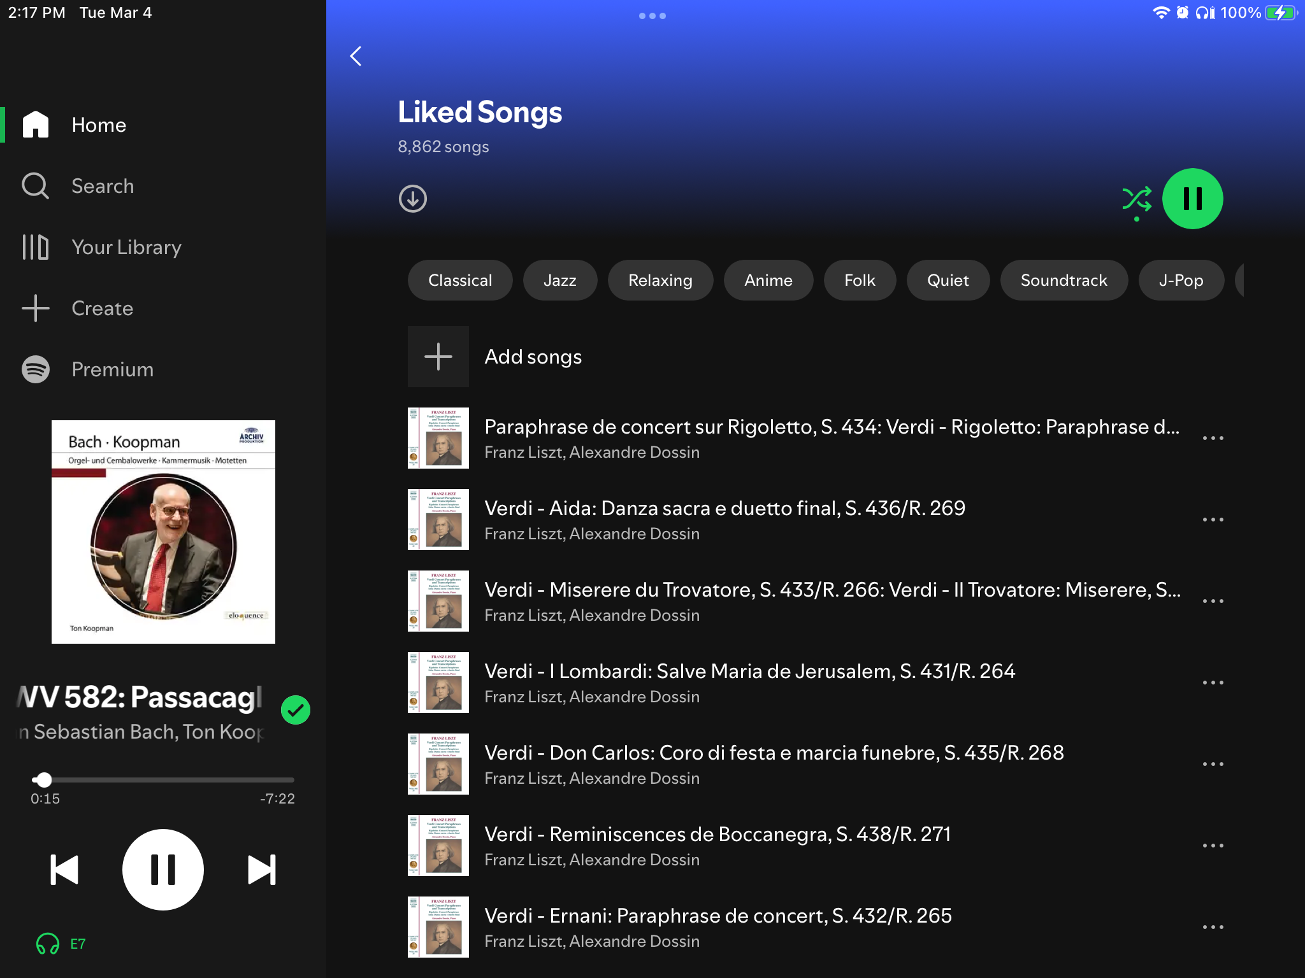Open the E7 headphones device picker

pyautogui.click(x=61, y=944)
